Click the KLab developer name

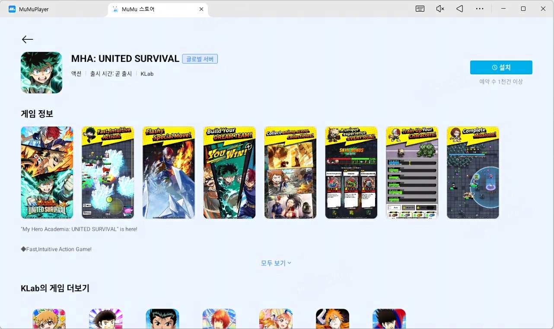[x=147, y=74]
